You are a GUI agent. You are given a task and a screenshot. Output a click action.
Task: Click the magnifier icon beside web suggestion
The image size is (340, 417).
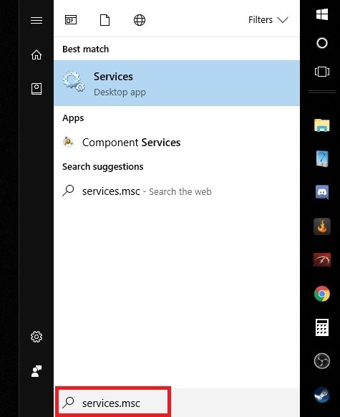[x=68, y=191]
